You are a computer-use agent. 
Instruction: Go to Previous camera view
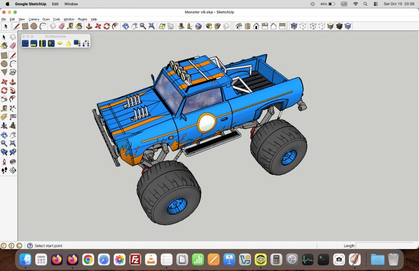click(4, 152)
